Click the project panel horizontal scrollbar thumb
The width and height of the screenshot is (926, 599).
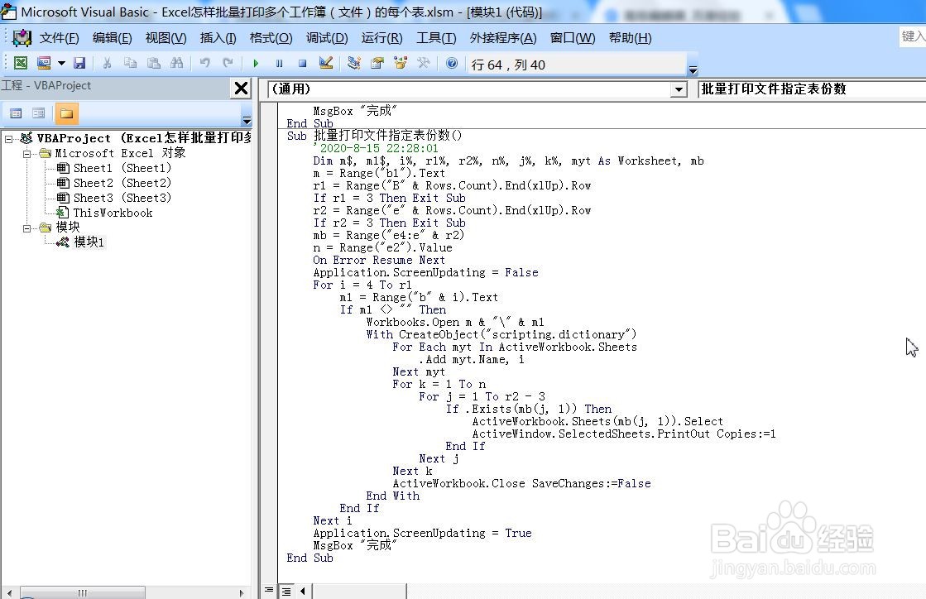pos(83,592)
